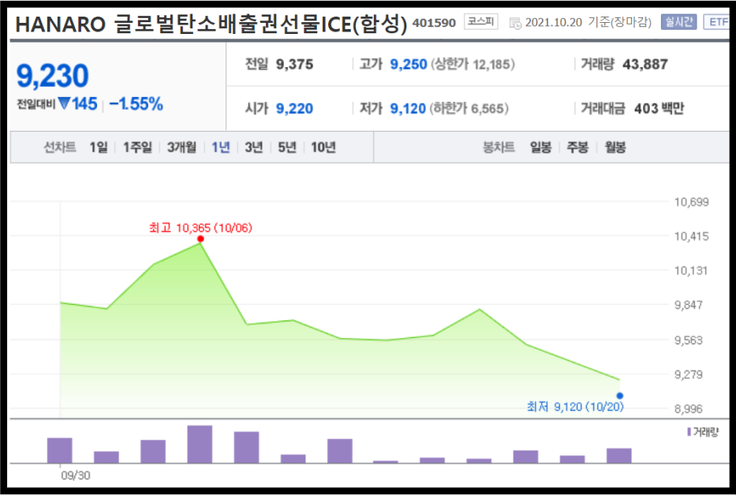The width and height of the screenshot is (736, 495).
Task: Select the 1일 line chart range
Action: [x=99, y=148]
